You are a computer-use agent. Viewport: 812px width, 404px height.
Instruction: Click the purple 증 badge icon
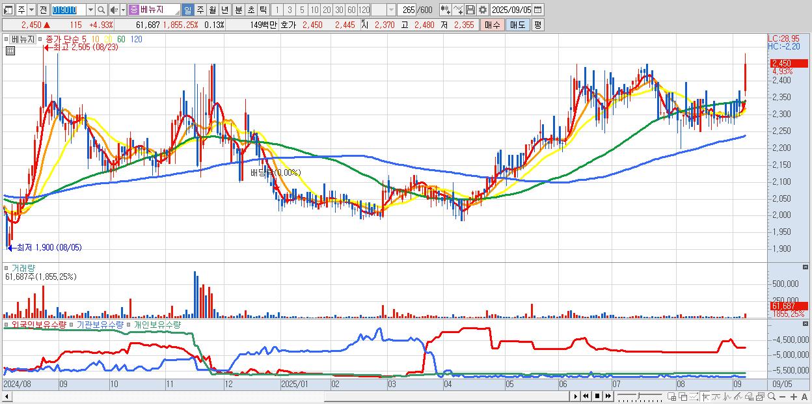pyautogui.click(x=133, y=10)
